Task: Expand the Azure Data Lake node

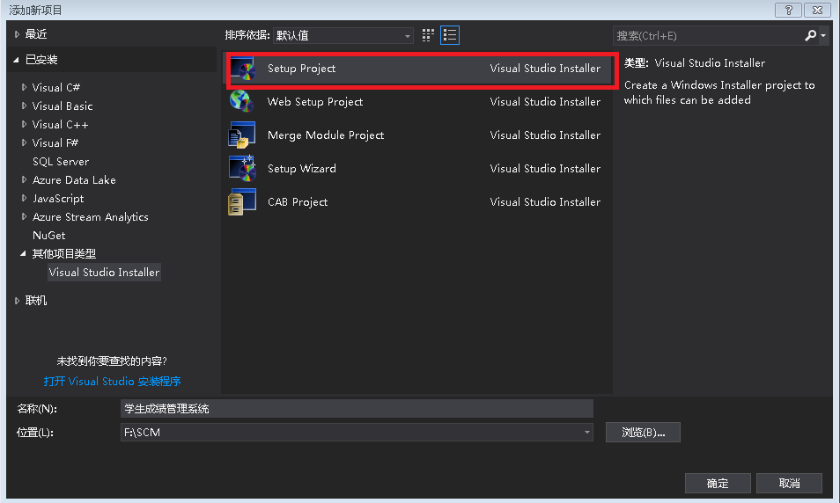Action: click(24, 179)
